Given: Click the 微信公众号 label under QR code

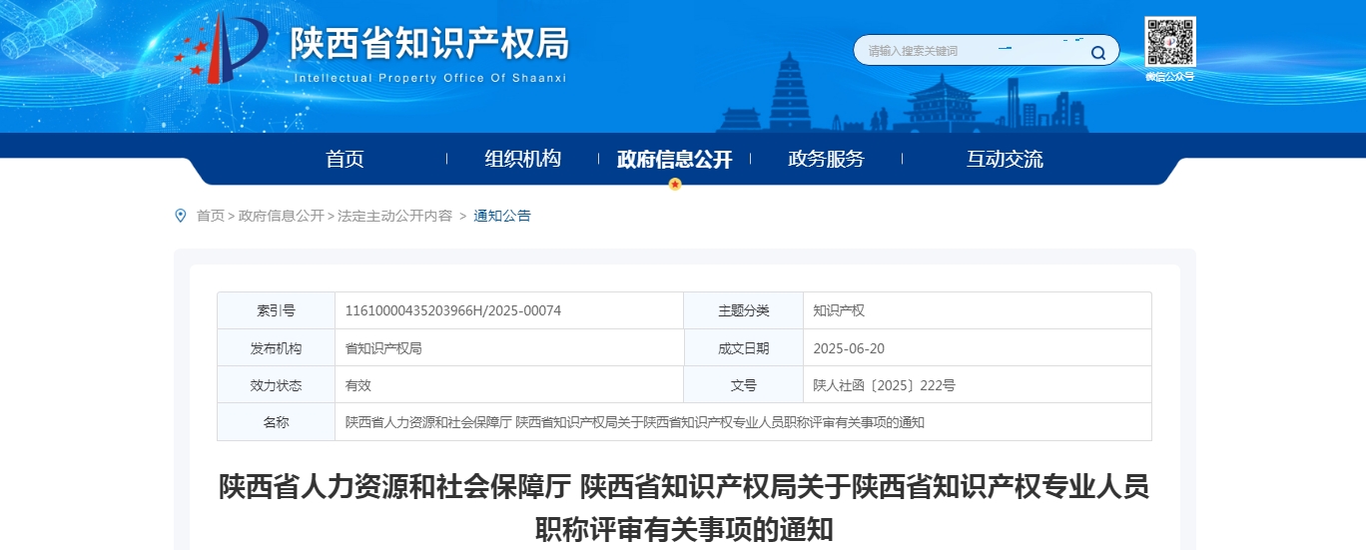Looking at the screenshot, I should (x=1169, y=77).
